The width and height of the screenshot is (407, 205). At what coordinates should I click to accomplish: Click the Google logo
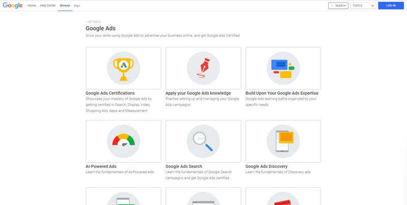click(x=12, y=6)
